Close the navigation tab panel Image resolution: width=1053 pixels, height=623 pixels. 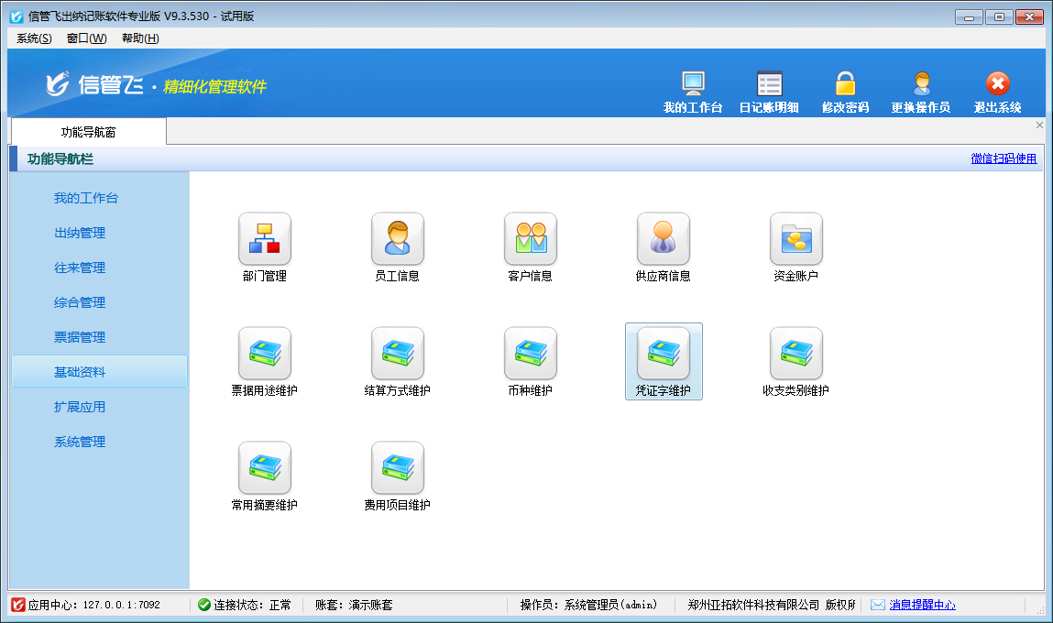pyautogui.click(x=1039, y=125)
